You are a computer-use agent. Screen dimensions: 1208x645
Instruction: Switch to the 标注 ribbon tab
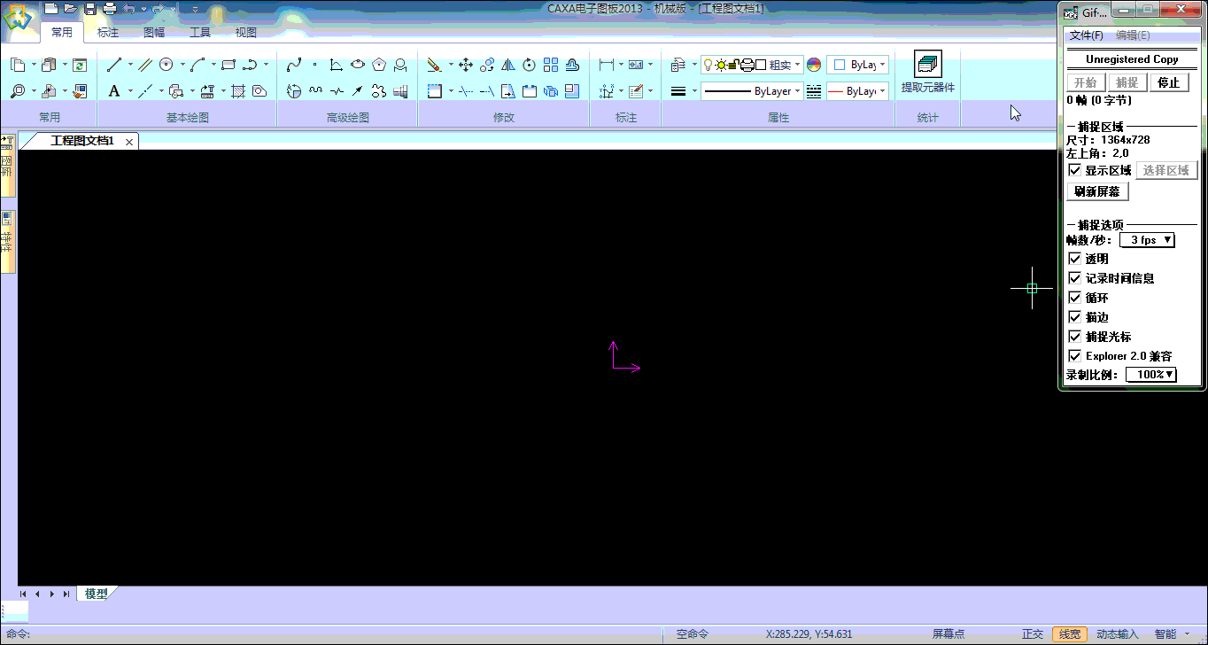[x=108, y=33]
